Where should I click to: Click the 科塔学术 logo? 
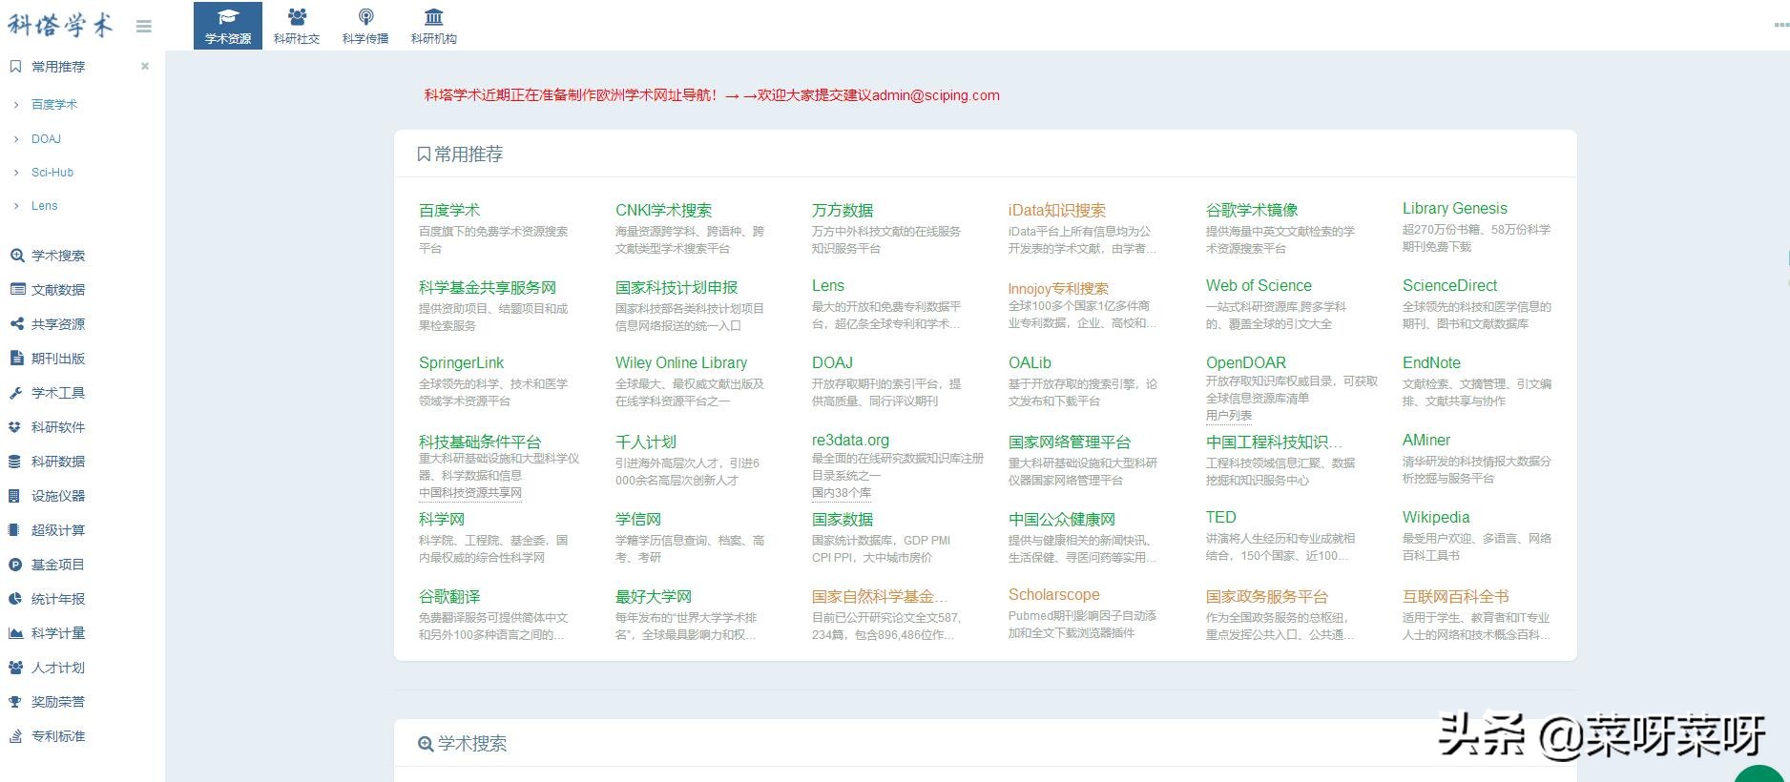coord(60,25)
